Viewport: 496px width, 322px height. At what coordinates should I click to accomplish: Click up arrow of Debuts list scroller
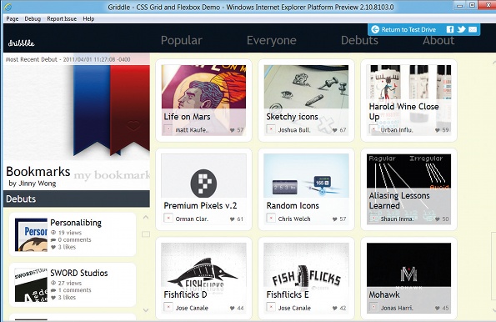[x=146, y=217]
